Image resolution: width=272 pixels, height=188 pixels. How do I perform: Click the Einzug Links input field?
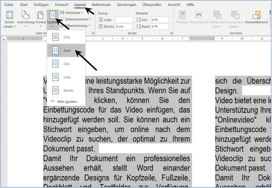click(x=124, y=20)
